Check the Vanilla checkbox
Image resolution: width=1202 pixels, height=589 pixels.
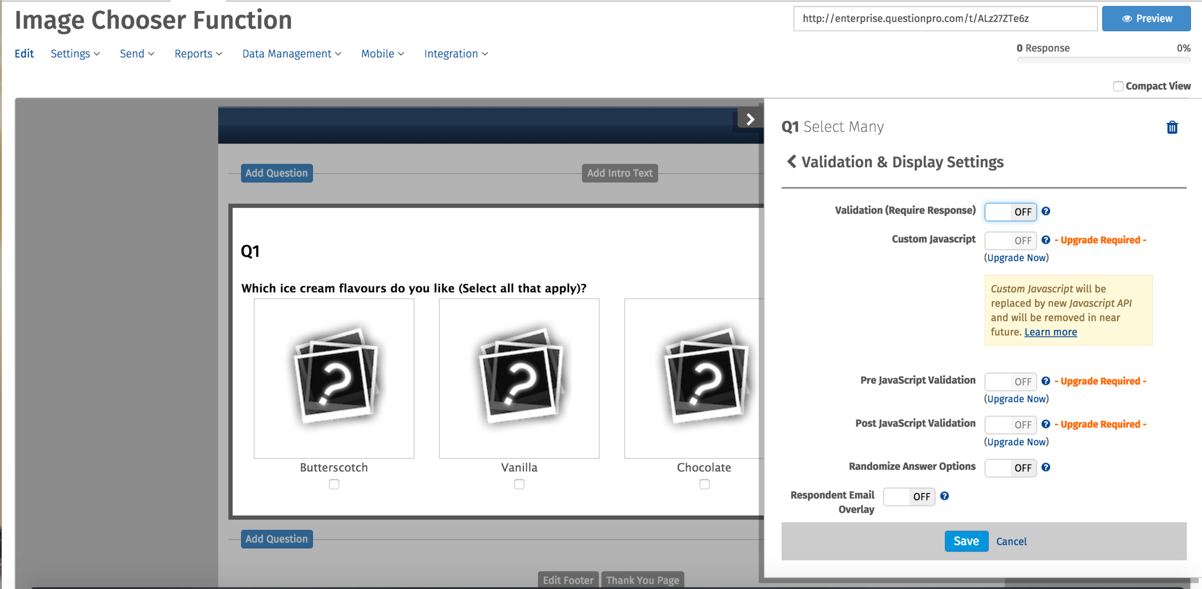click(x=519, y=484)
